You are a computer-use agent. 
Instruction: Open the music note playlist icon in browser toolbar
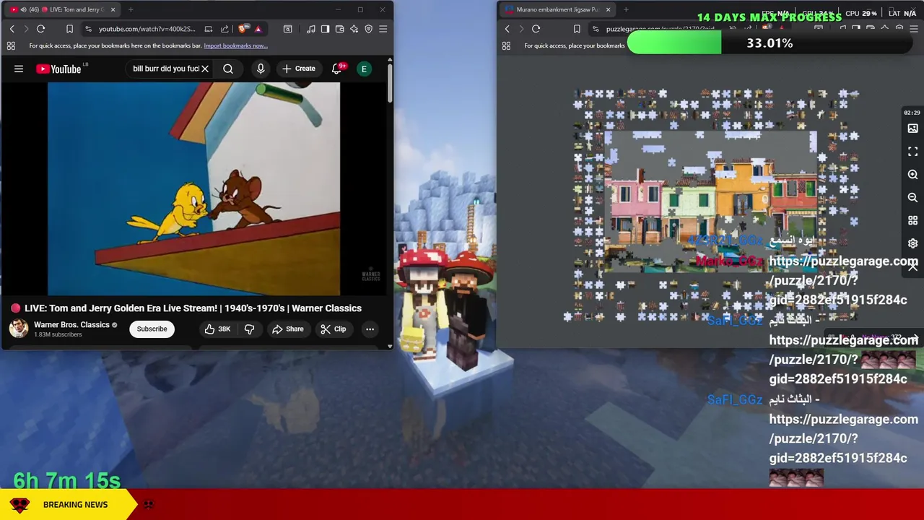(x=310, y=29)
